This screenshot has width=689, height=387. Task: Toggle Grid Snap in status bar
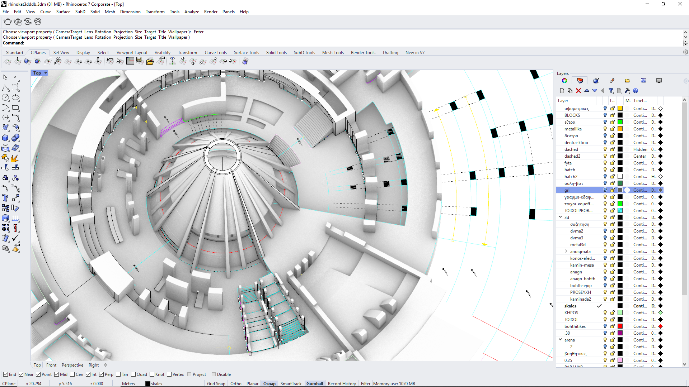[216, 384]
